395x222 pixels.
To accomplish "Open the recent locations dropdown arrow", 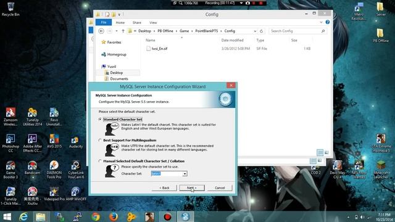I will pos(117,31).
